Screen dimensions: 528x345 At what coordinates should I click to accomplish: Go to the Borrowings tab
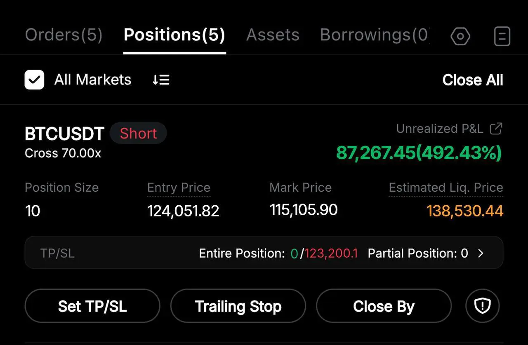375,35
